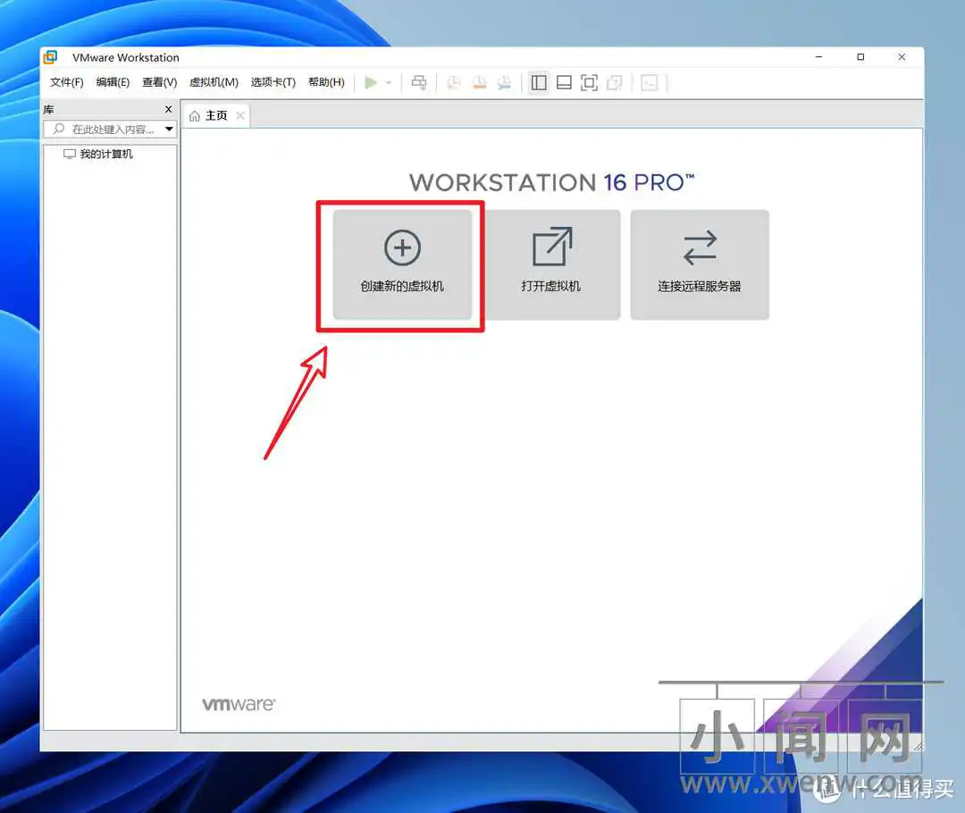965x813 pixels.
Task: Maximize the VMware Workstation window
Action: point(860,56)
